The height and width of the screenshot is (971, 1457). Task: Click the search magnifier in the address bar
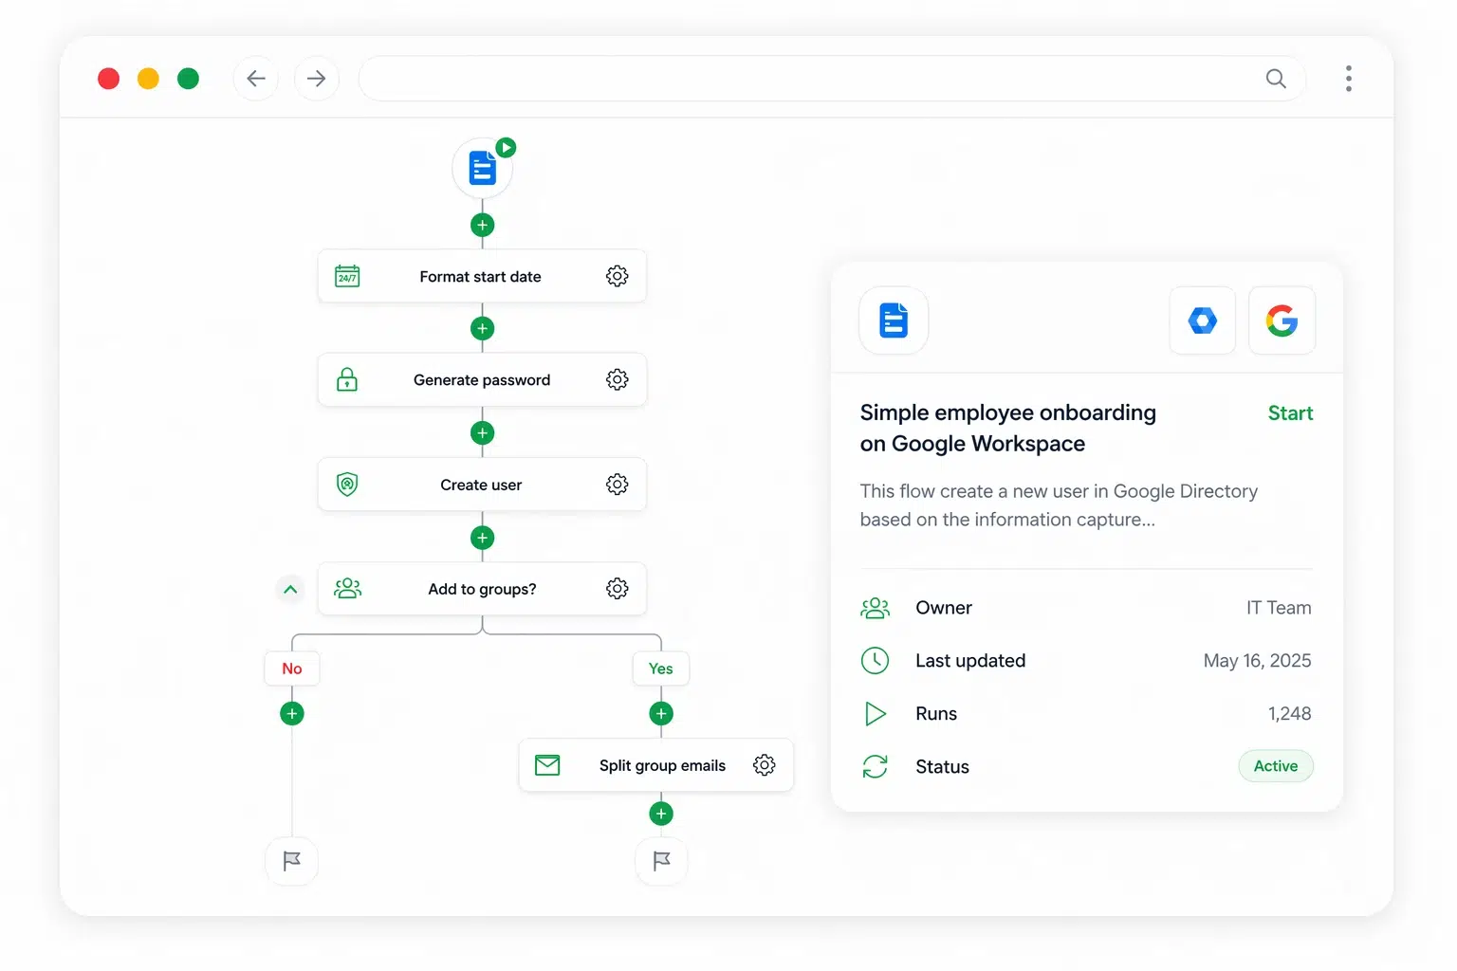click(x=1275, y=79)
